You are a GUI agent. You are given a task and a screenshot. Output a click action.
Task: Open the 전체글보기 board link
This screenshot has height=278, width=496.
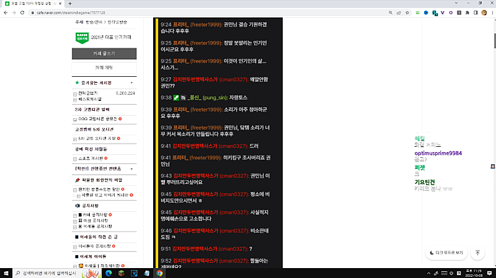click(x=88, y=93)
